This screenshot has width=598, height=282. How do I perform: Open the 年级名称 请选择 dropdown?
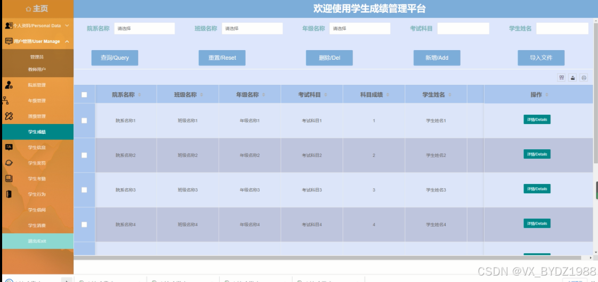point(360,28)
